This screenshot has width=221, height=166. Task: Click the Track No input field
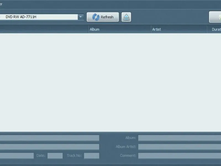click(x=92, y=156)
